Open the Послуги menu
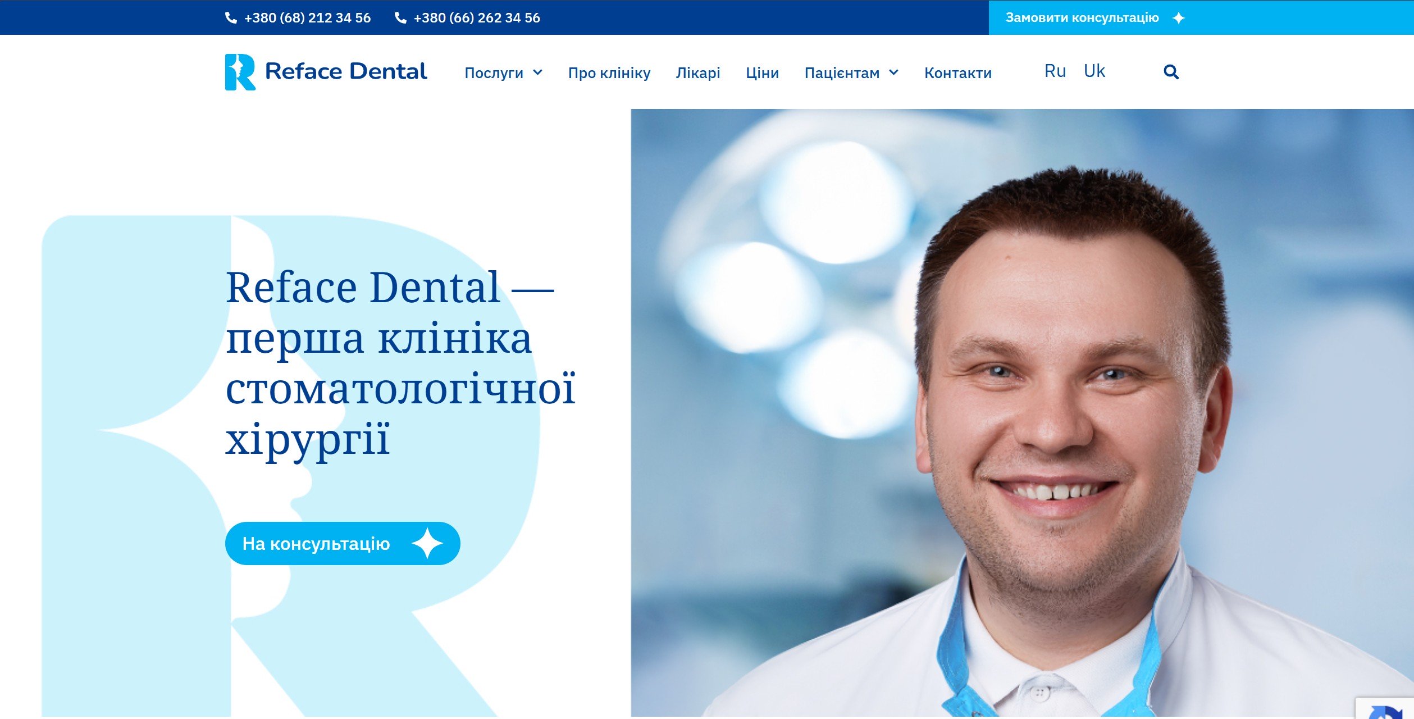The width and height of the screenshot is (1414, 719). pyautogui.click(x=494, y=73)
